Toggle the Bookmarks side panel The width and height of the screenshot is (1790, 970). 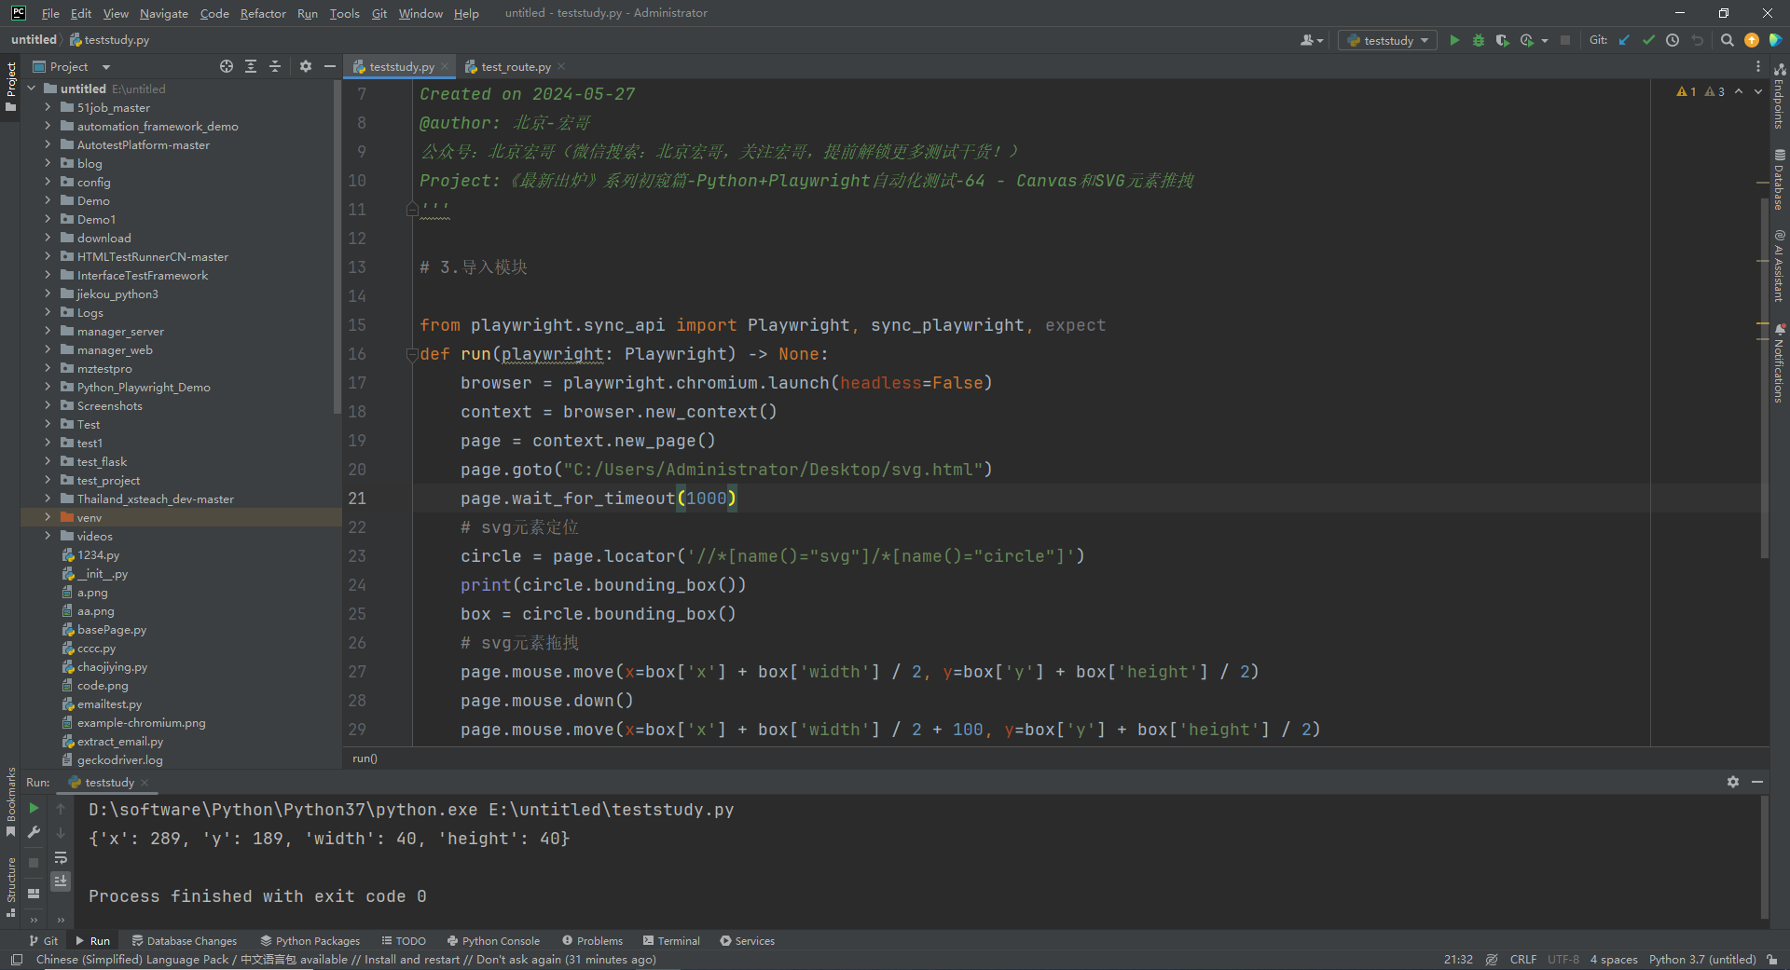[x=10, y=801]
